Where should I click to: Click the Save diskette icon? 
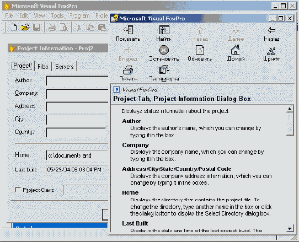(x=36, y=27)
